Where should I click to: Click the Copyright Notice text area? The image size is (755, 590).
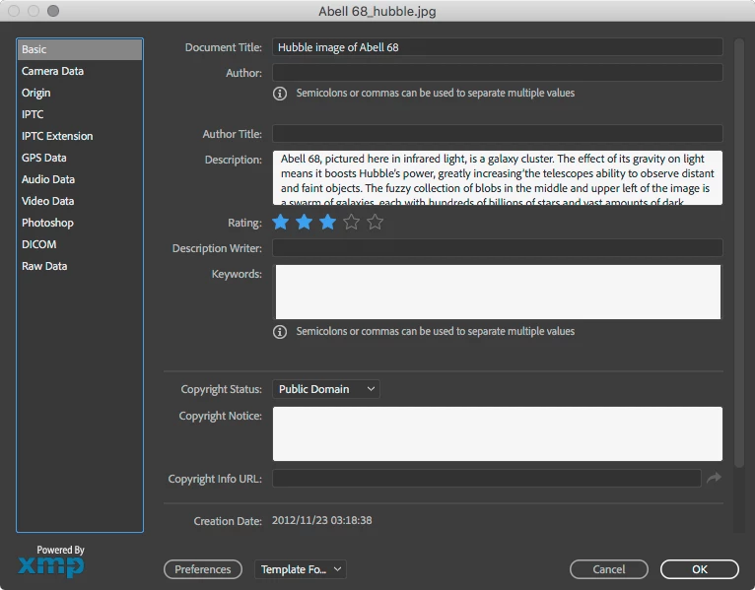click(x=498, y=434)
